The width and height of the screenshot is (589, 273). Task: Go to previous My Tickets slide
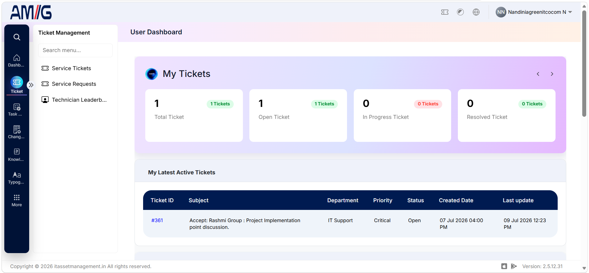pyautogui.click(x=538, y=74)
